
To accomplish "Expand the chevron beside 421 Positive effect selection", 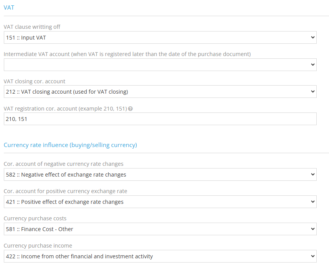I will tap(313, 202).
